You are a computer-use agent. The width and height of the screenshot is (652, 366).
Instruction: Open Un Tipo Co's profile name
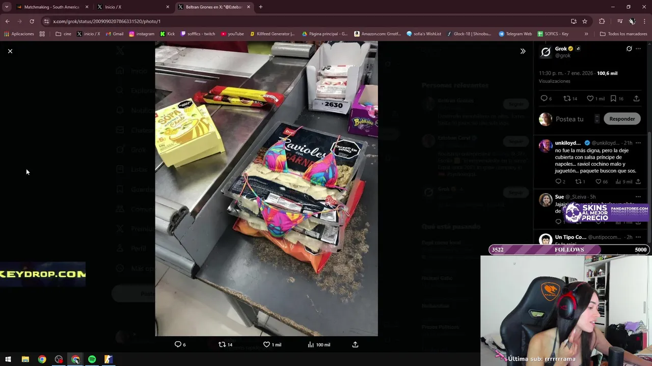[x=570, y=237]
